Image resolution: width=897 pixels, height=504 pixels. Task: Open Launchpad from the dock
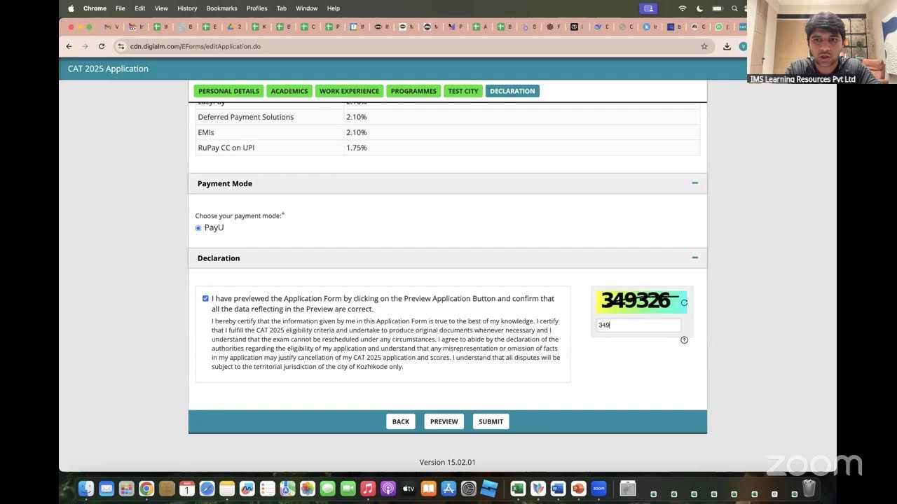[126, 489]
